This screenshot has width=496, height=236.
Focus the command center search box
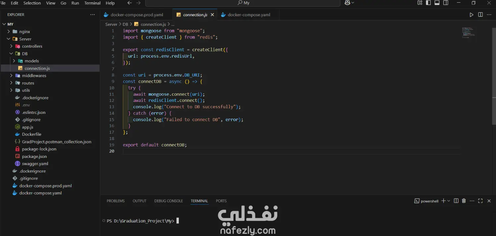[x=243, y=3]
